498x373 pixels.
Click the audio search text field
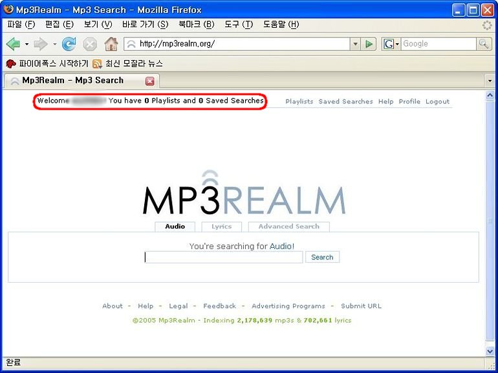pyautogui.click(x=224, y=257)
